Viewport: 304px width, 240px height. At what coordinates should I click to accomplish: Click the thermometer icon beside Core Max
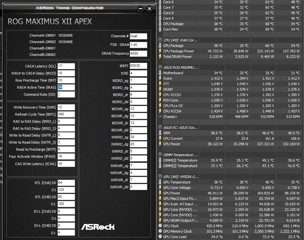[160, 29]
